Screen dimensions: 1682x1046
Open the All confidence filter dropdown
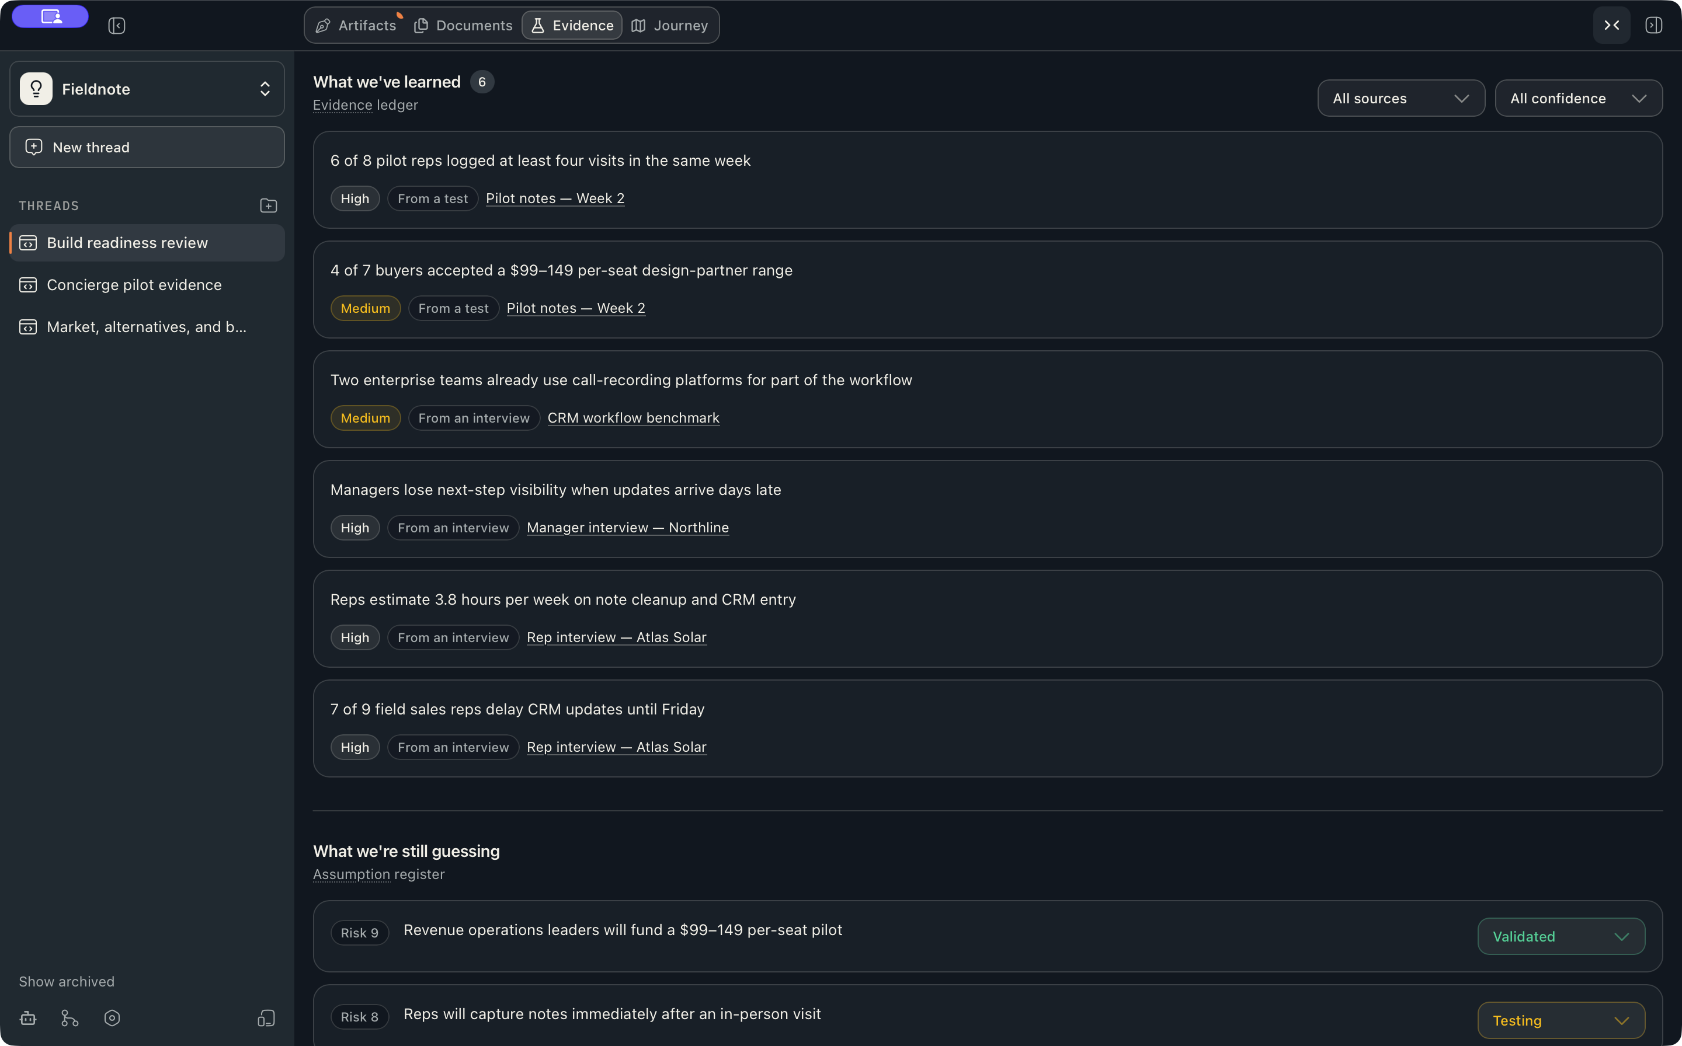[x=1578, y=98]
